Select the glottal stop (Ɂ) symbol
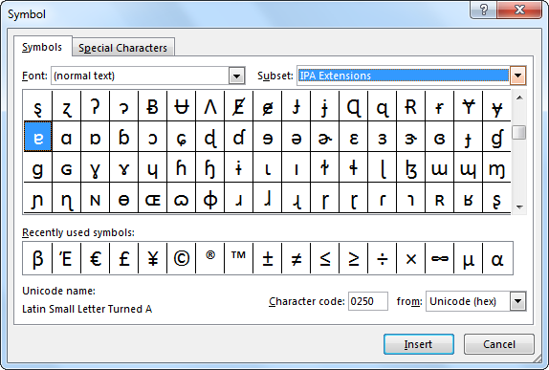Viewport: 549px width, 370px height. click(x=96, y=106)
